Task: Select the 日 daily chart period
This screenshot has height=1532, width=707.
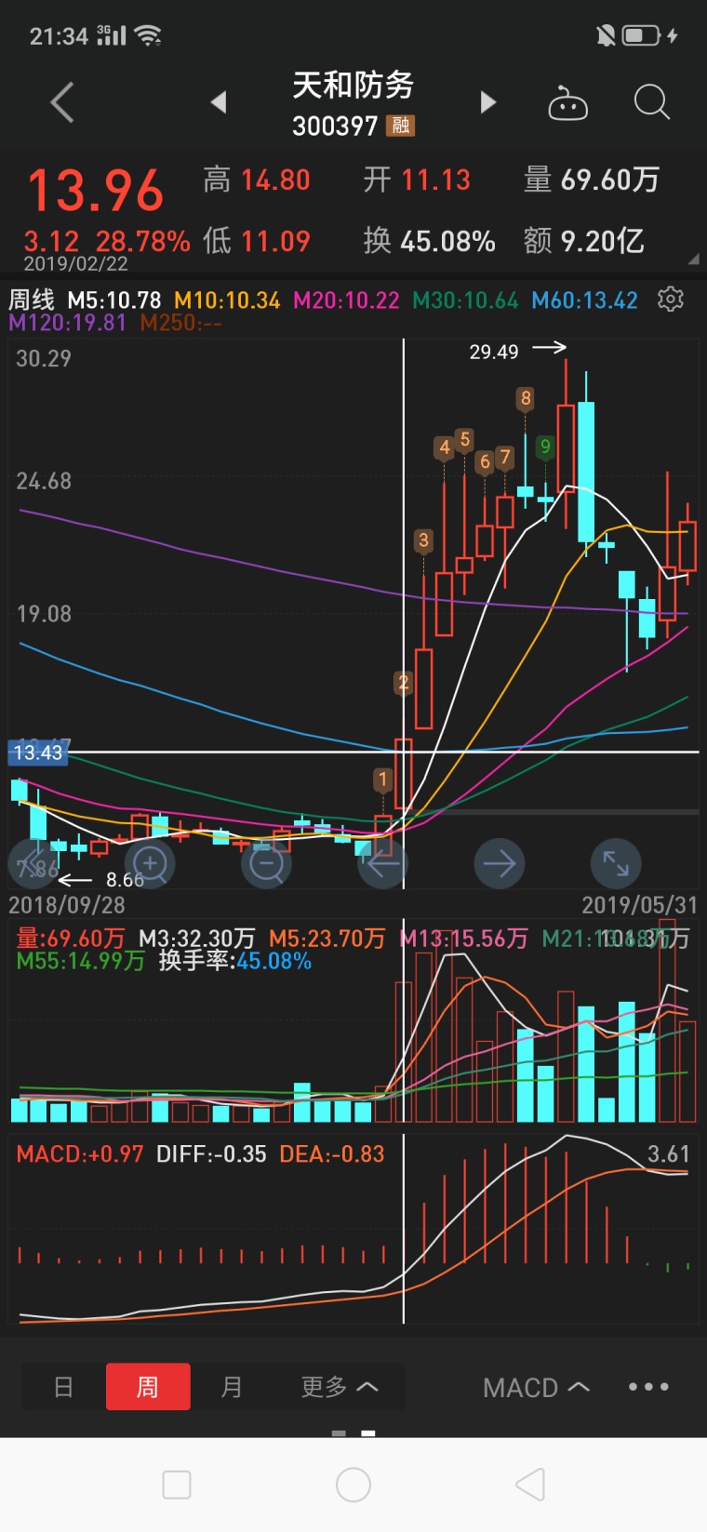Action: 63,1387
